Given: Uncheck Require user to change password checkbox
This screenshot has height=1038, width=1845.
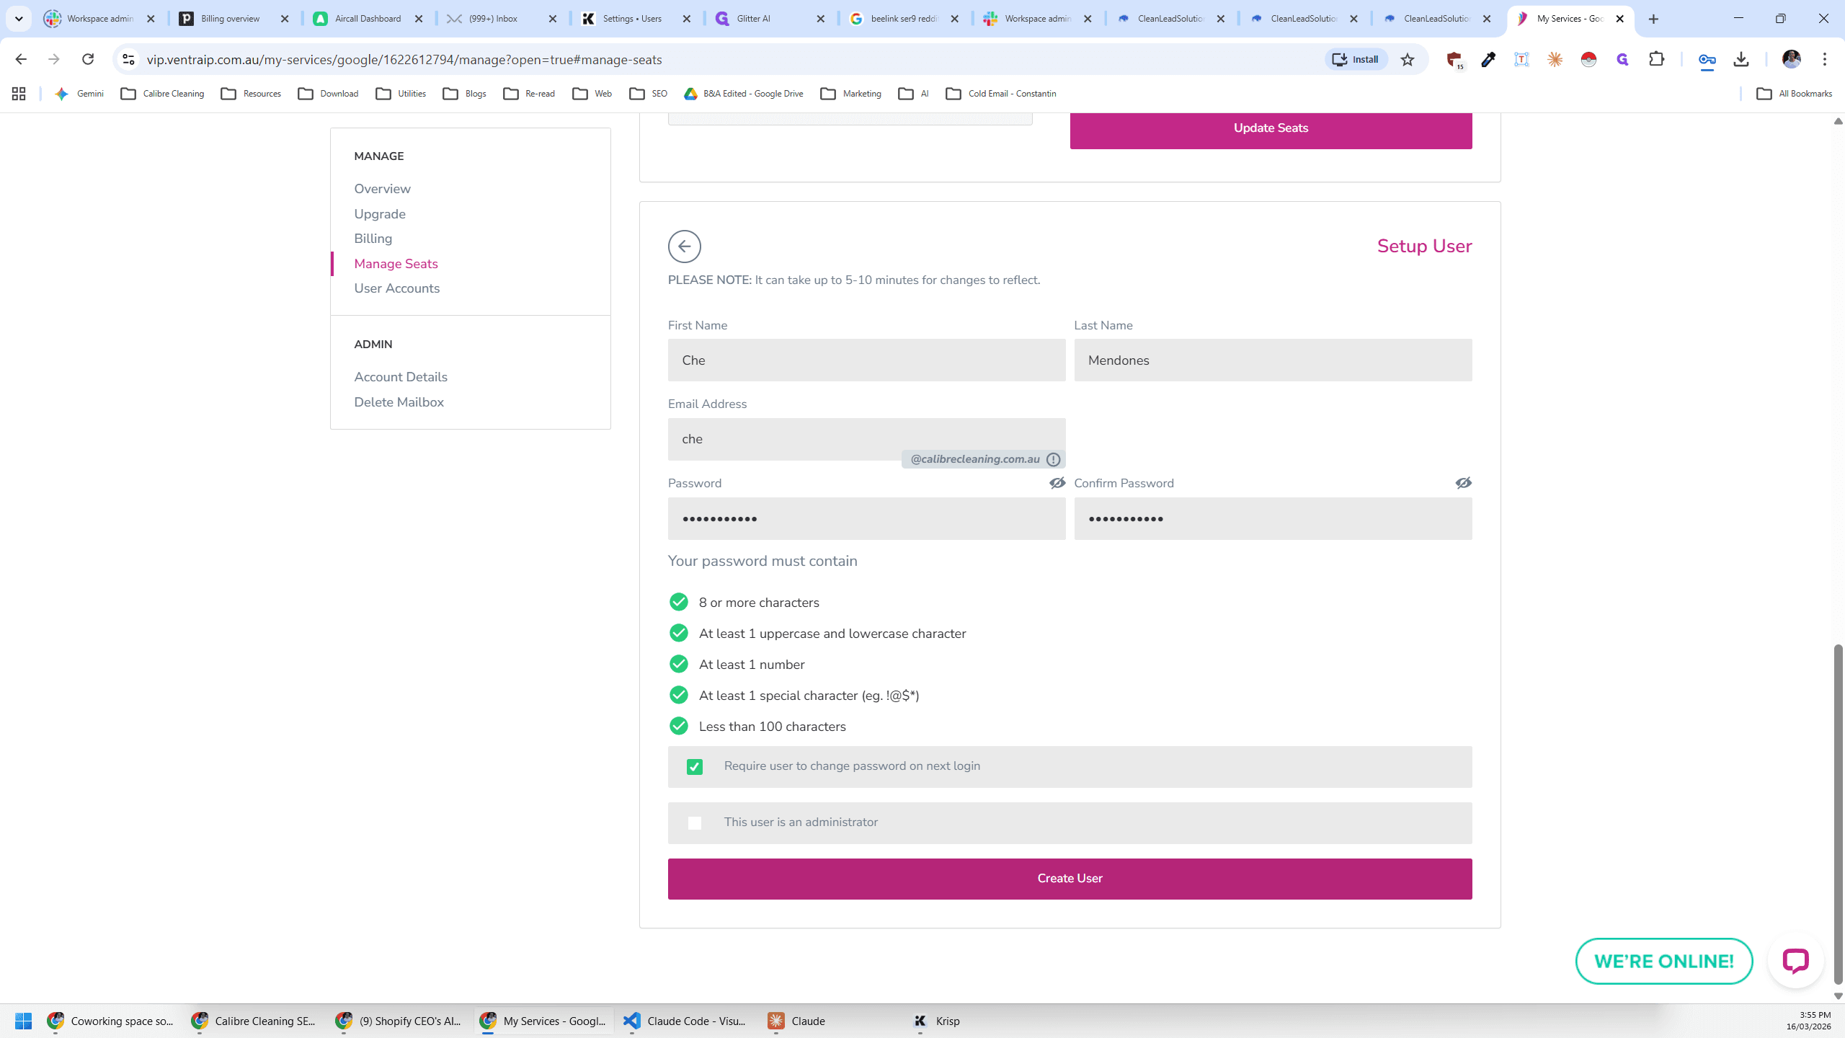Looking at the screenshot, I should 694,767.
